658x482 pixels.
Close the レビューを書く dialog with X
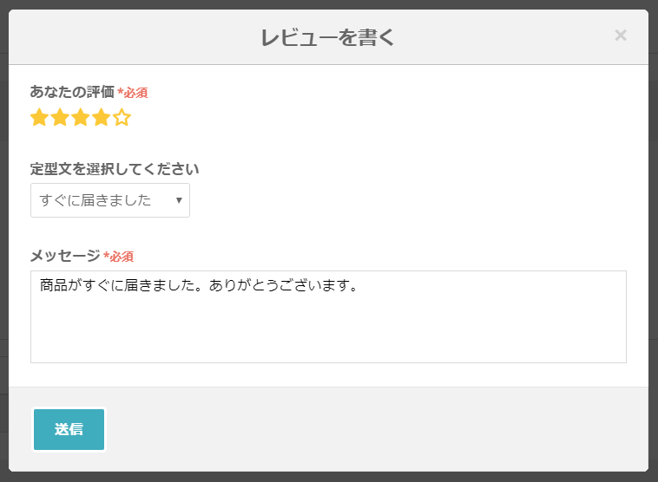[621, 36]
